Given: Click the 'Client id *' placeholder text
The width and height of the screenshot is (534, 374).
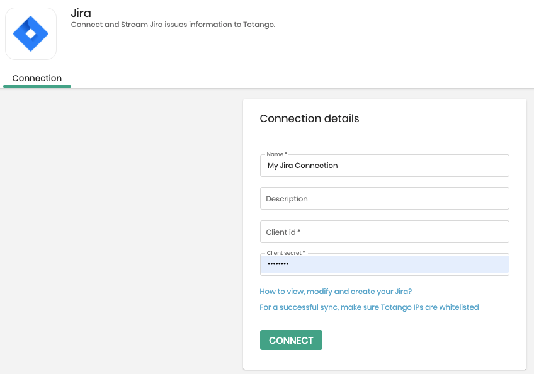Looking at the screenshot, I should [x=283, y=232].
